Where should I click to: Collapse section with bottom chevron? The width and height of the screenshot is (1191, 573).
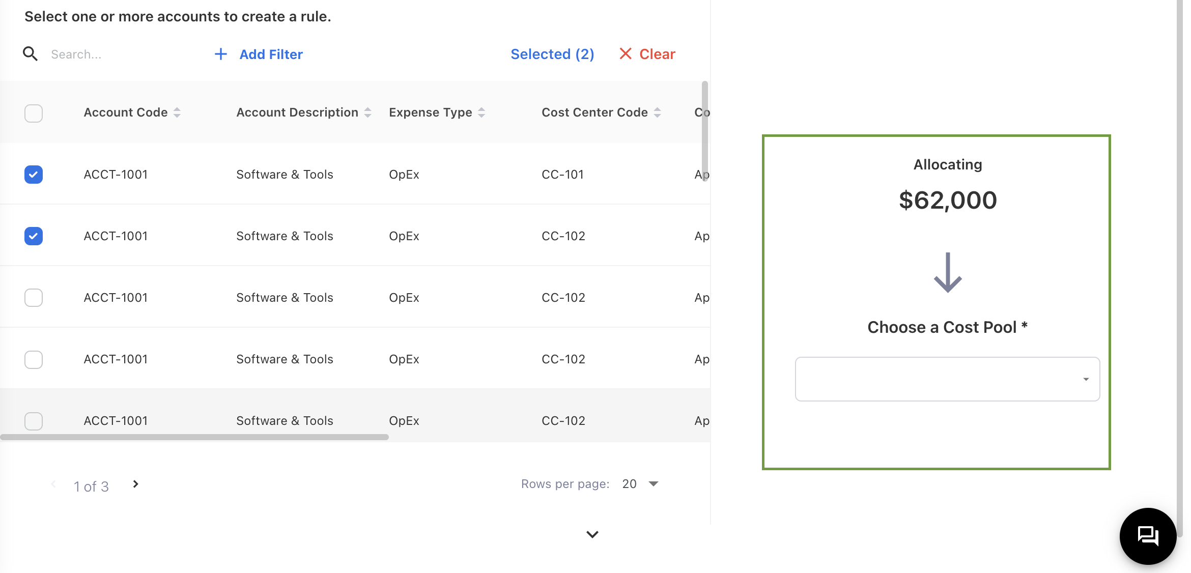[592, 534]
